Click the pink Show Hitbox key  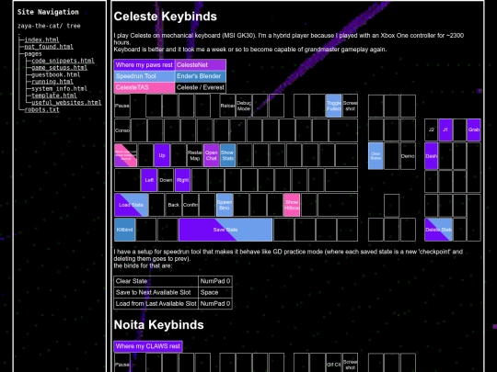coord(292,205)
